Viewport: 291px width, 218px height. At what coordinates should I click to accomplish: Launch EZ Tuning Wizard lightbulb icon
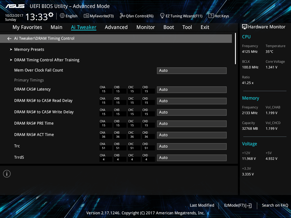tap(162, 16)
